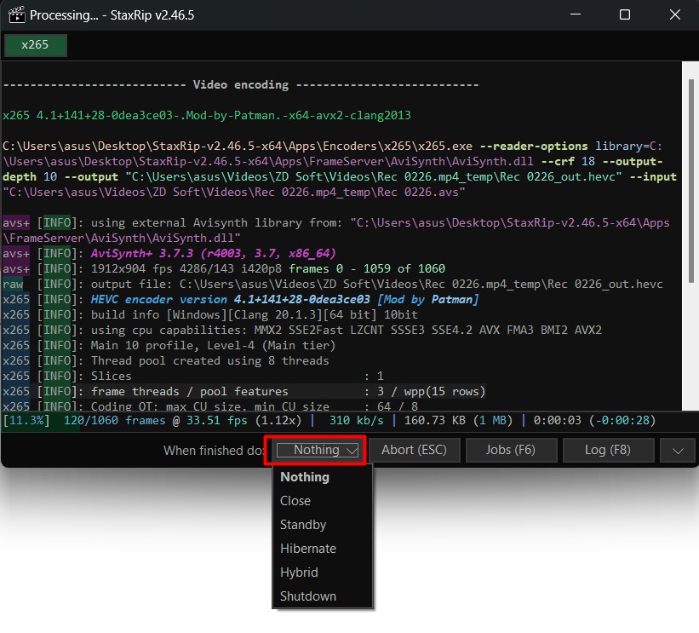Click the encoding progress status bar
The image size is (699, 633).
tap(341, 420)
